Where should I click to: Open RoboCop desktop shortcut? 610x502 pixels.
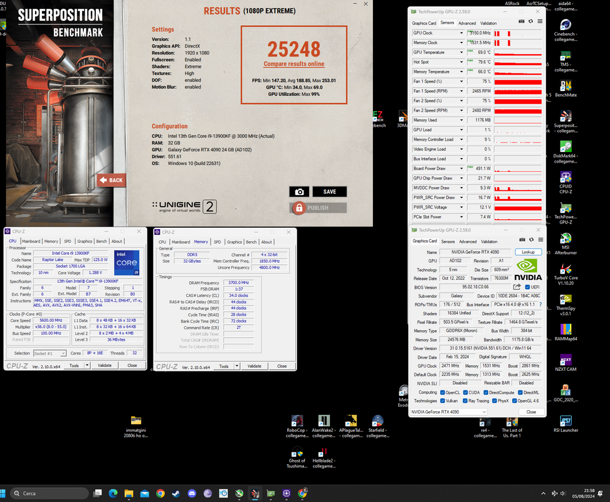(297, 427)
